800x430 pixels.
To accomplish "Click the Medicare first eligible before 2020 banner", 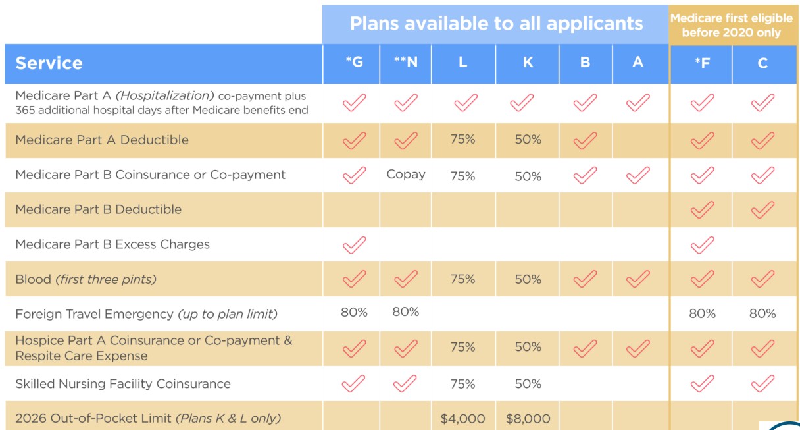I will pyautogui.click(x=731, y=25).
